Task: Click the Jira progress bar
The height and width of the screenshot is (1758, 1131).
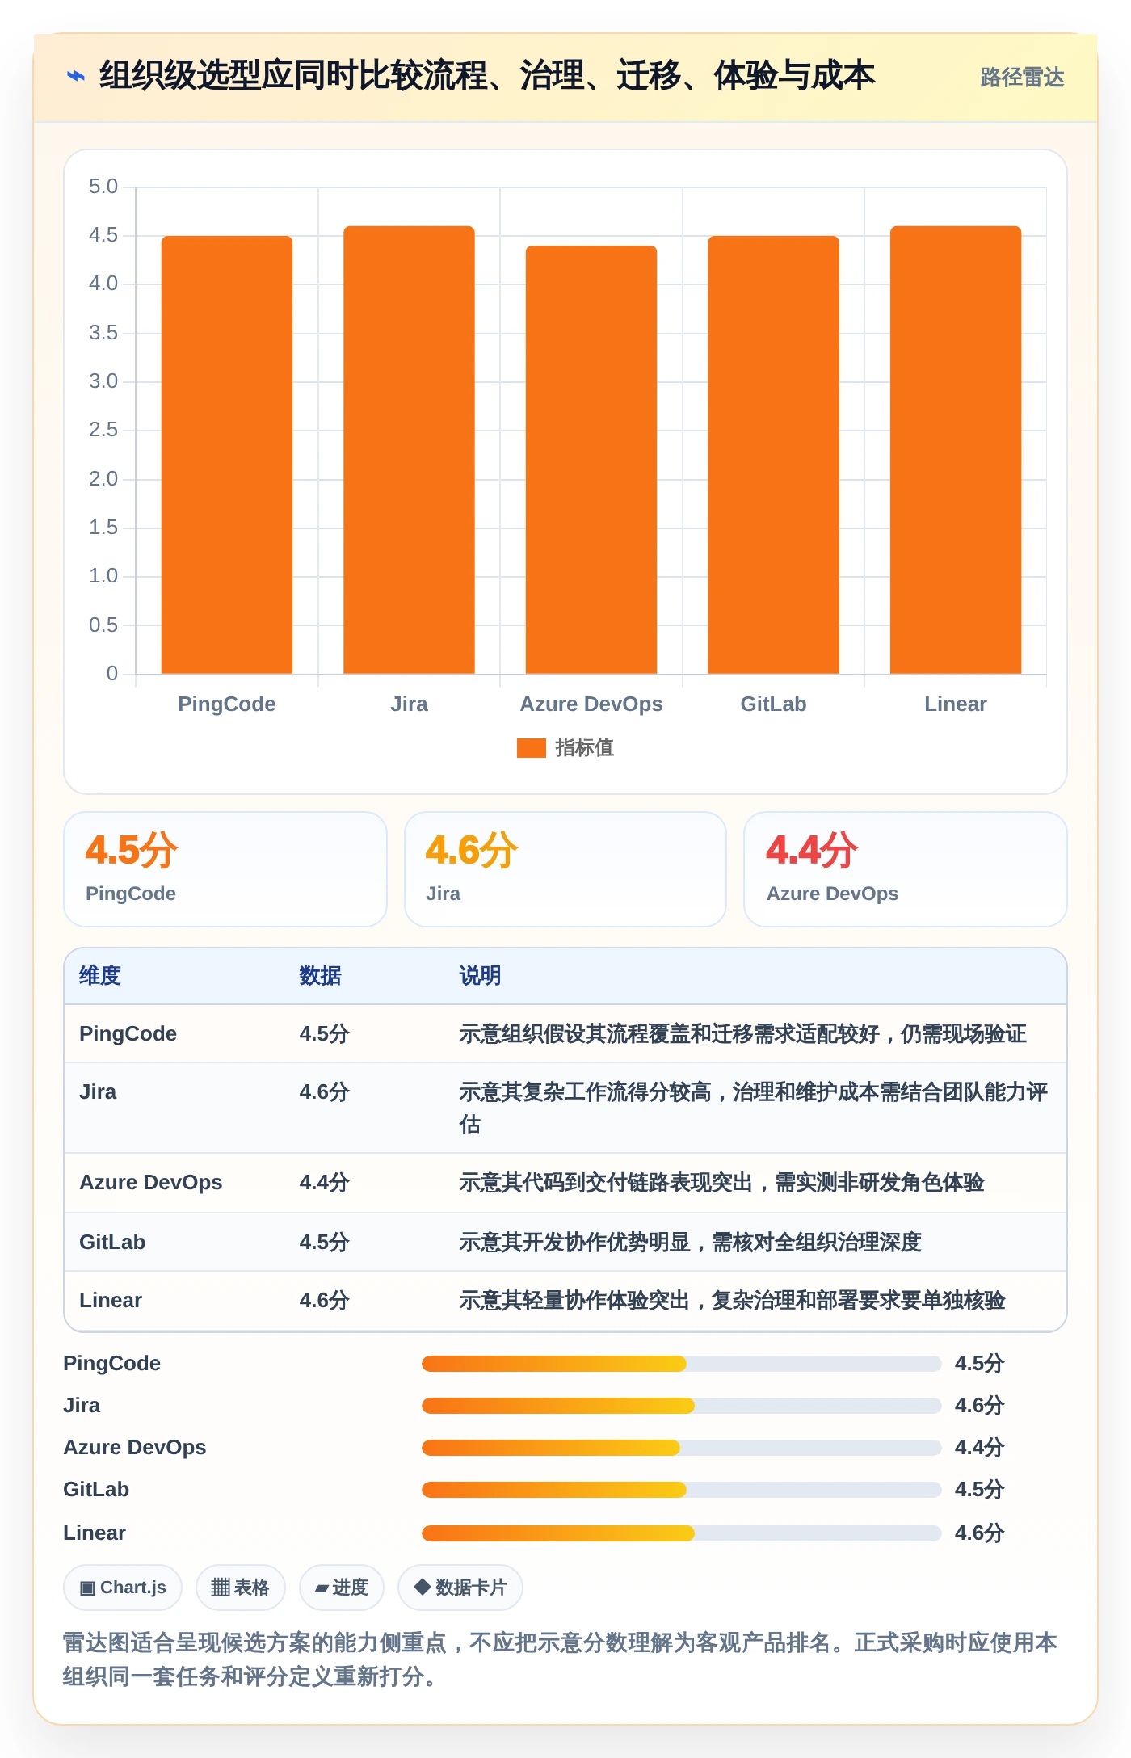Action: pyautogui.click(x=681, y=1406)
